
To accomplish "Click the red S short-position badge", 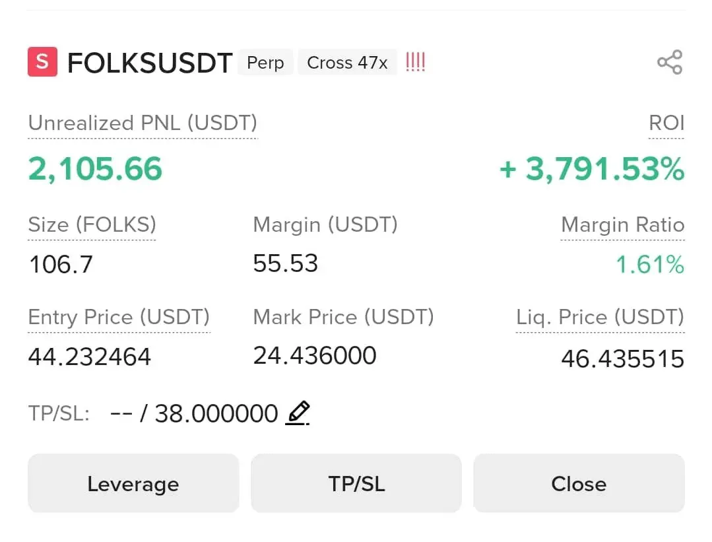I will click(42, 62).
